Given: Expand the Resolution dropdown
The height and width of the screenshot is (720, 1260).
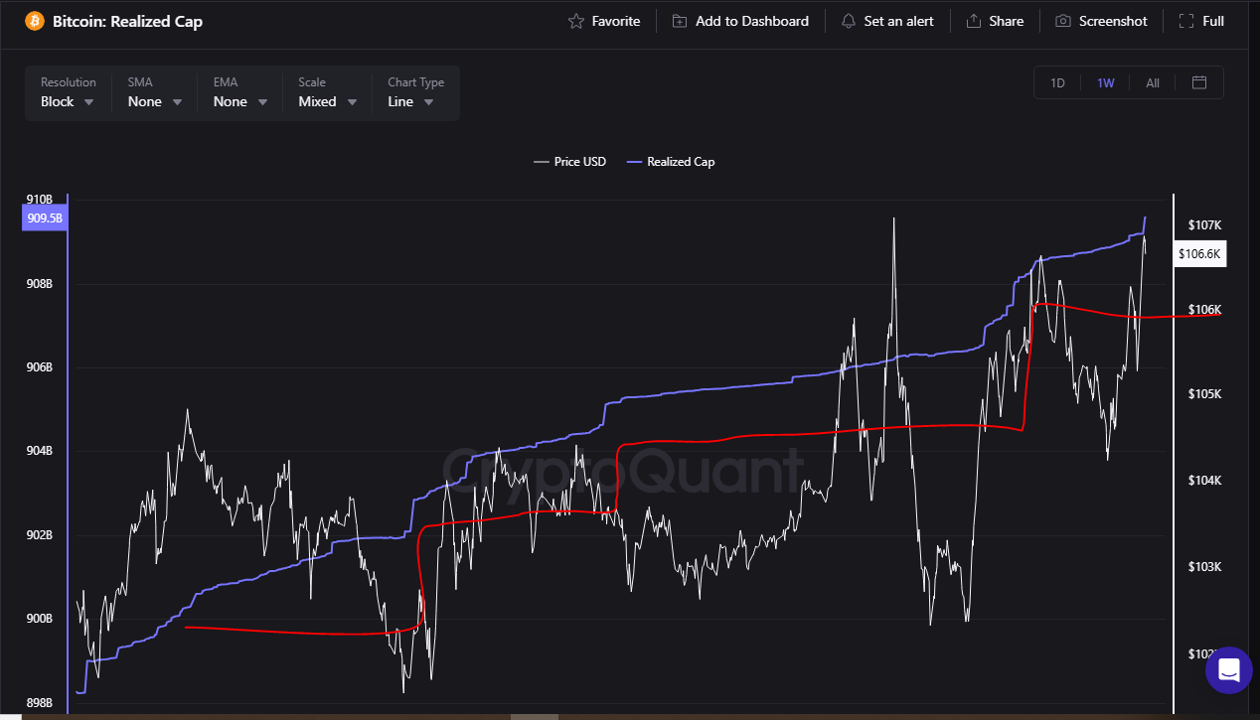Looking at the screenshot, I should click(x=68, y=101).
